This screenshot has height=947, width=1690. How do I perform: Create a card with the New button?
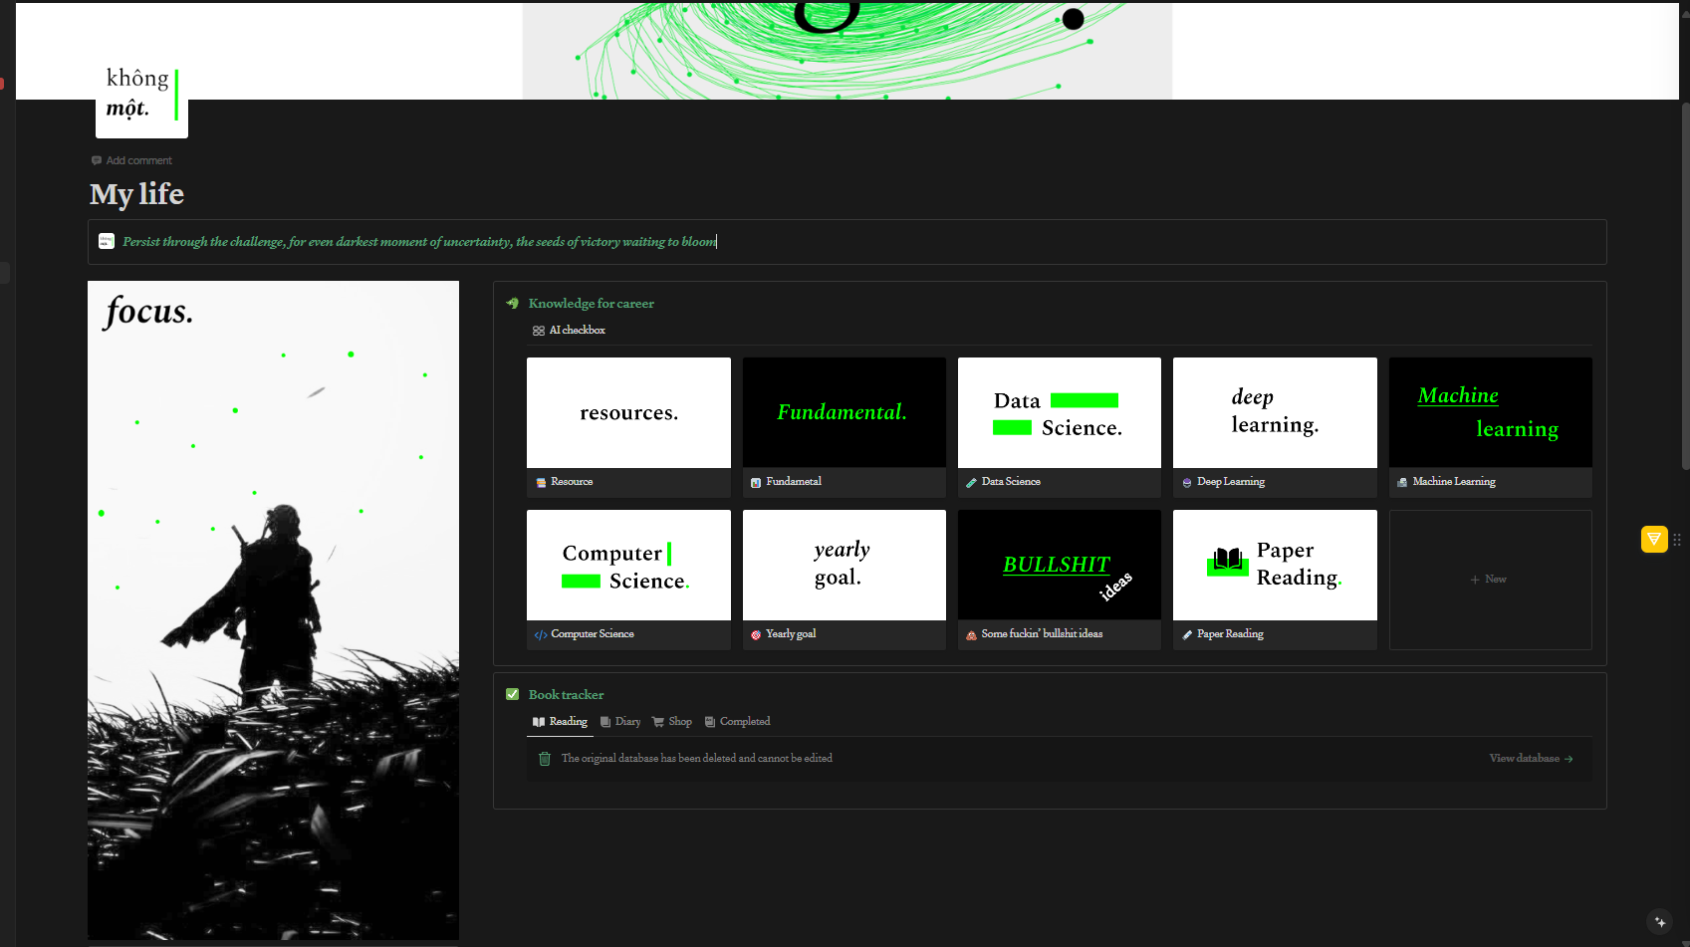pos(1489,579)
